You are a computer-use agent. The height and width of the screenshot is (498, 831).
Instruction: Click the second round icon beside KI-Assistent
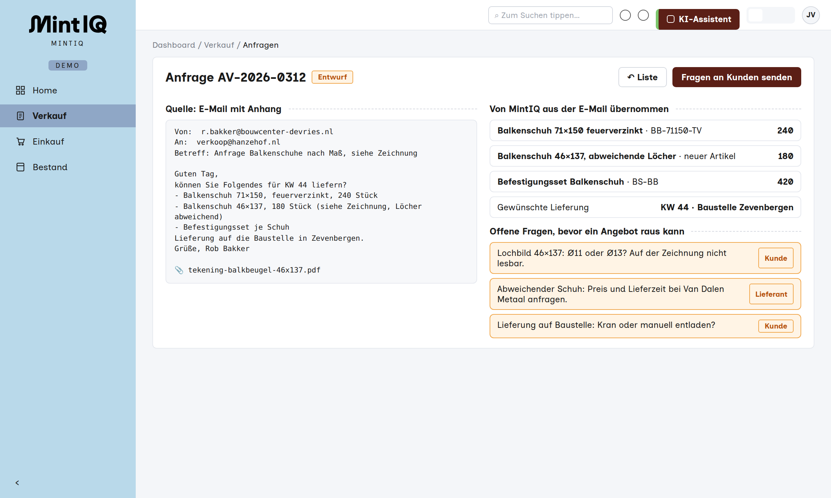click(643, 15)
